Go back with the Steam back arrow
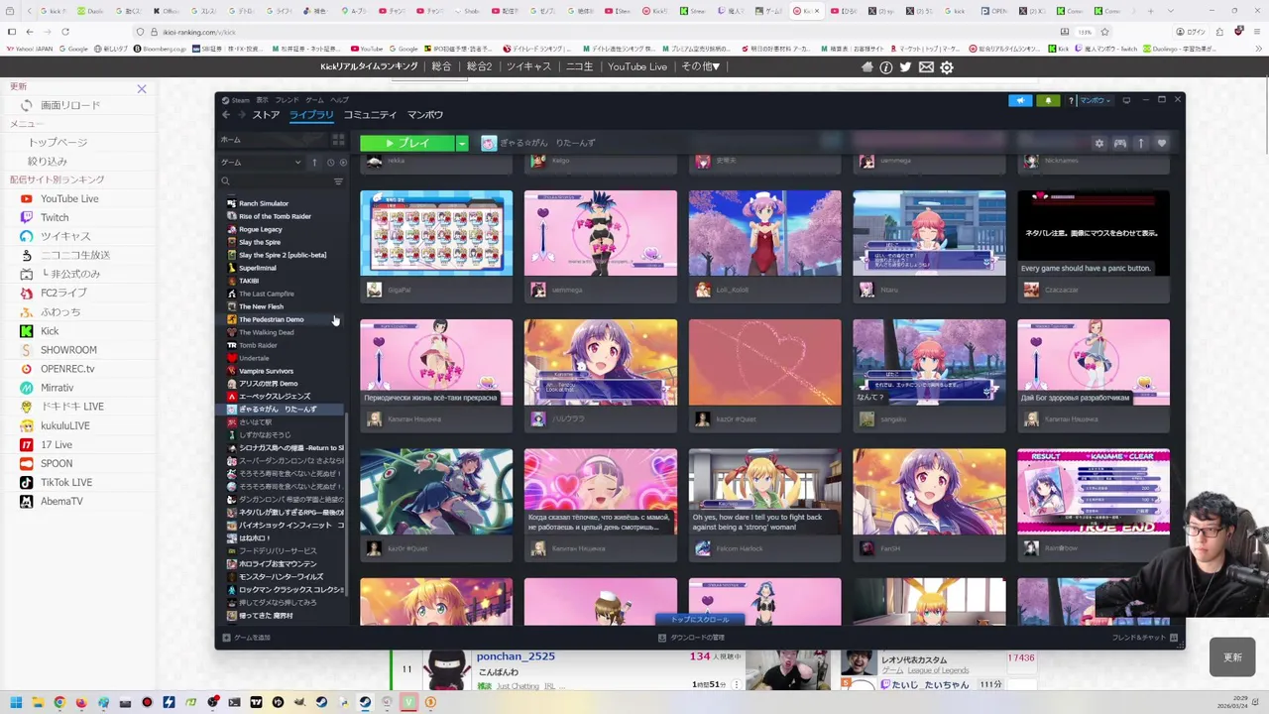The height and width of the screenshot is (714, 1269). (x=226, y=115)
